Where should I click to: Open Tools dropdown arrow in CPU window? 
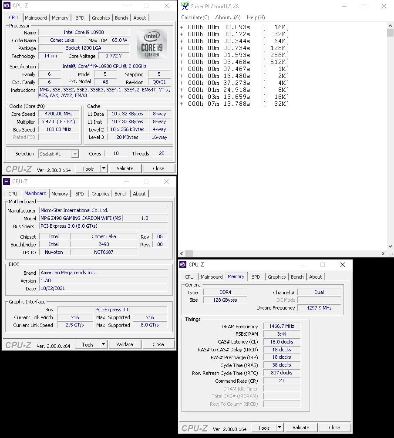104,168
